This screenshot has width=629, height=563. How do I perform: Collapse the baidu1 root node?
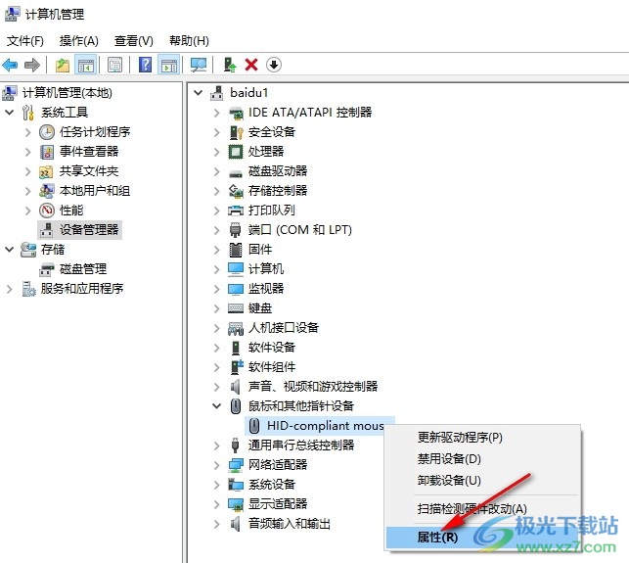pyautogui.click(x=198, y=93)
